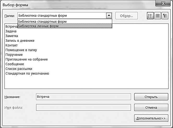Switch to details tree view
This screenshot has width=173, height=128.
(x=165, y=16)
